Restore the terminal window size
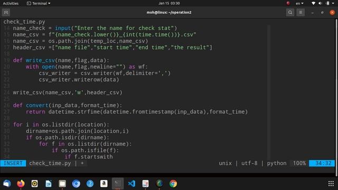The image size is (338, 190). point(322,13)
